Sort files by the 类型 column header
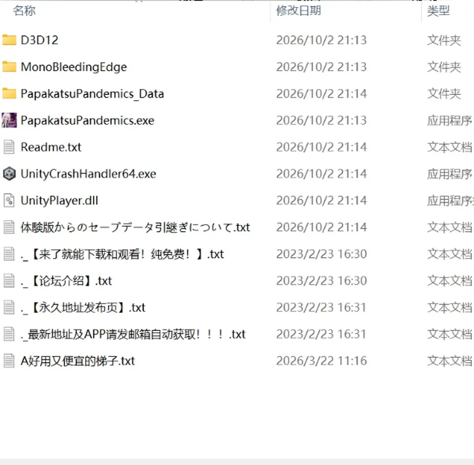 pos(438,11)
